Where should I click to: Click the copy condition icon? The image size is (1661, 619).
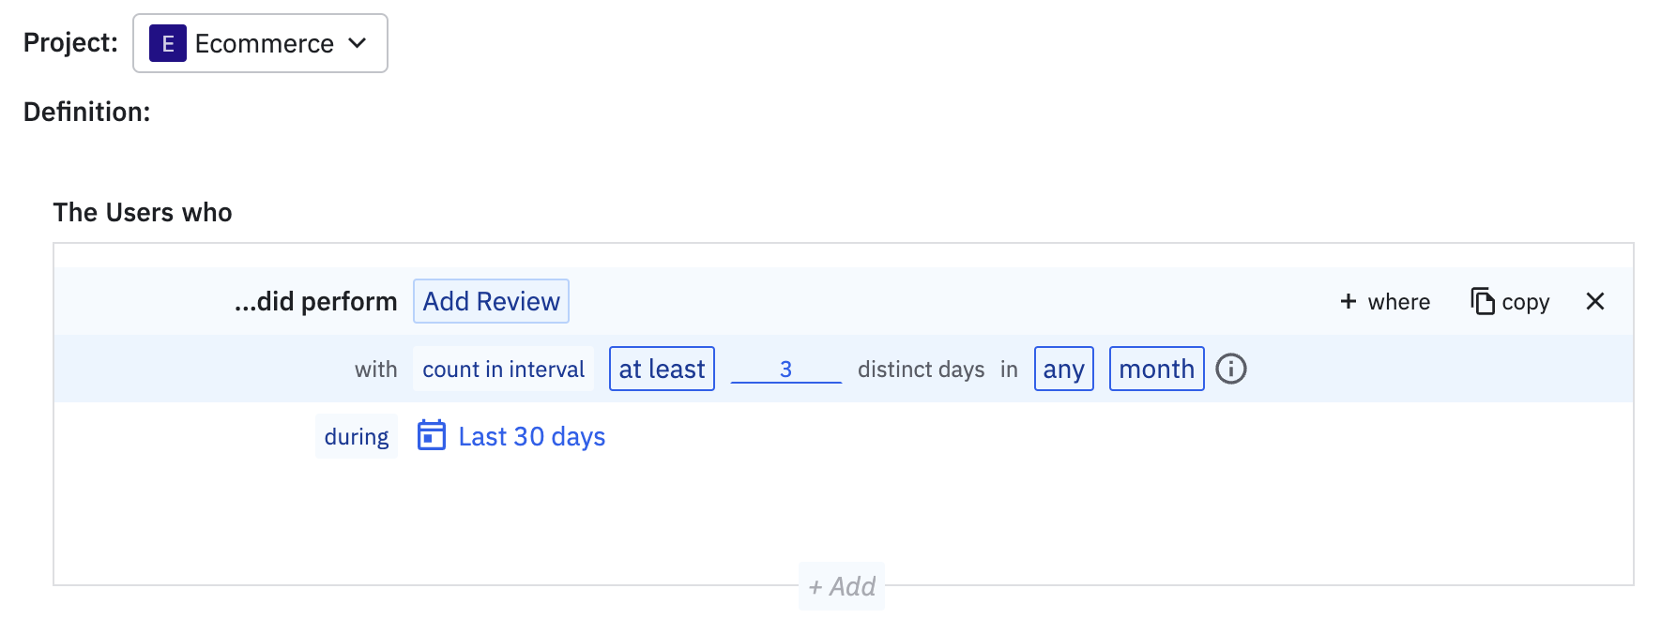tap(1482, 301)
